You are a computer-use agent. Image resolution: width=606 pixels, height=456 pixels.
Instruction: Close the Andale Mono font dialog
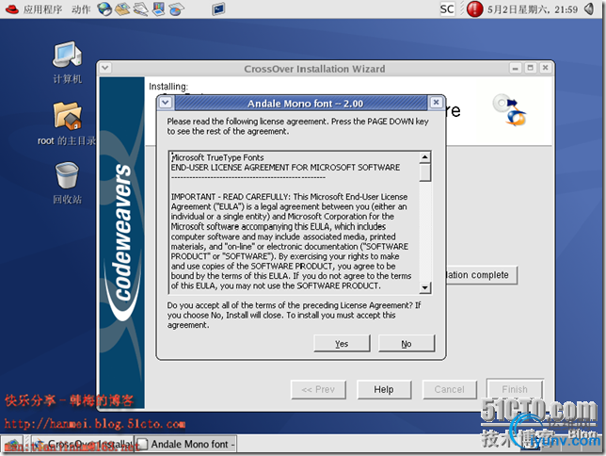436,103
